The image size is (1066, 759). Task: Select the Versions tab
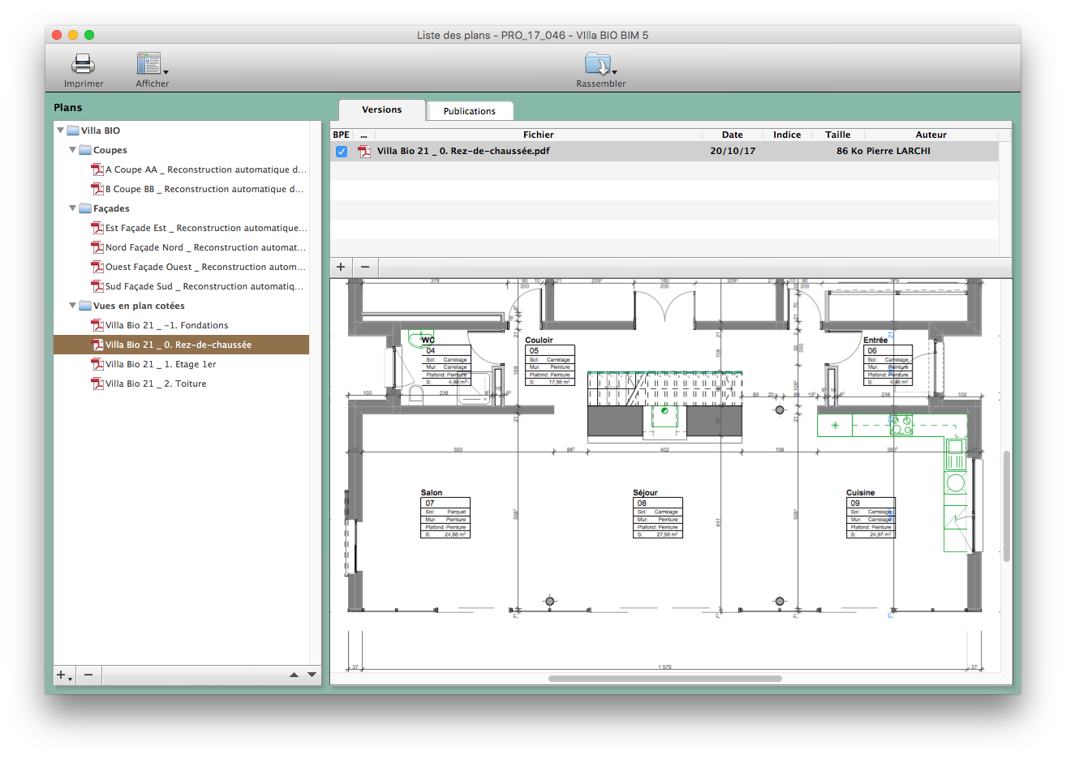(381, 110)
